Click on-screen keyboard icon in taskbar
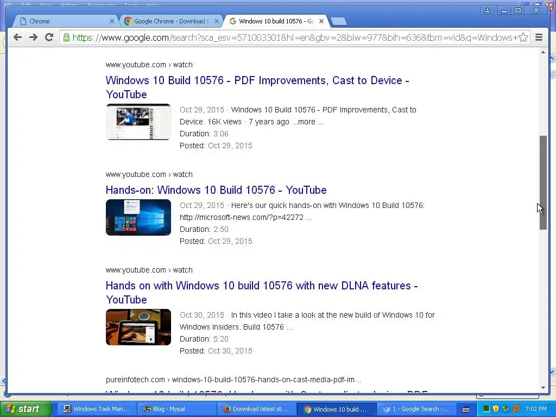 pyautogui.click(x=466, y=409)
